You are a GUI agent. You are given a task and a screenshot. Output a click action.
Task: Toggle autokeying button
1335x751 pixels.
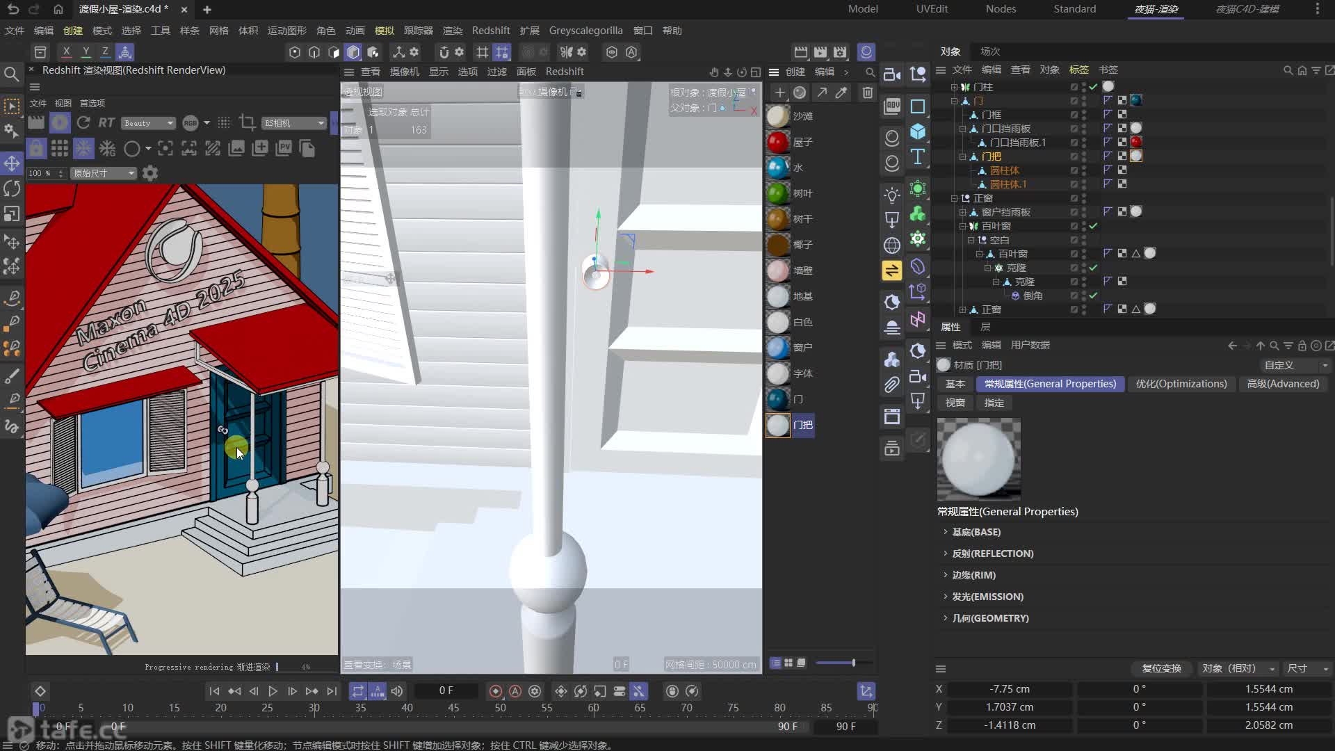(515, 691)
